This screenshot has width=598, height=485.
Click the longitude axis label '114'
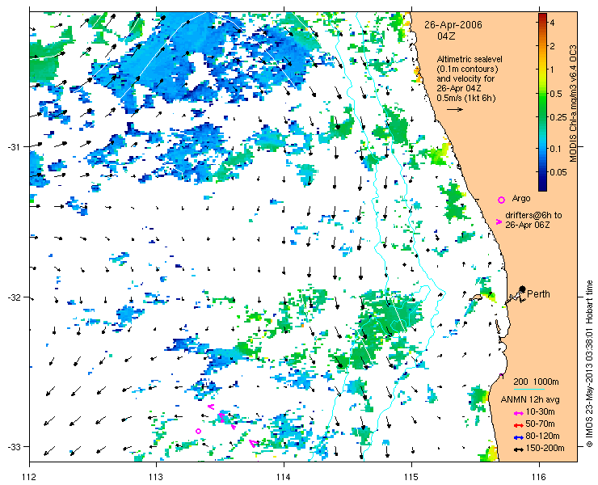coord(284,477)
